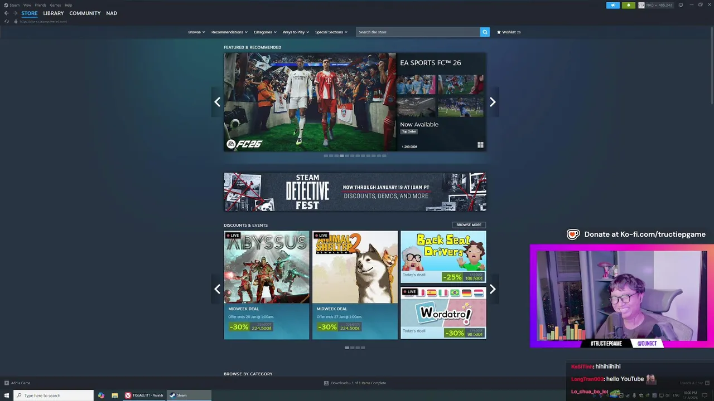Click the back navigation arrow

tap(7, 13)
